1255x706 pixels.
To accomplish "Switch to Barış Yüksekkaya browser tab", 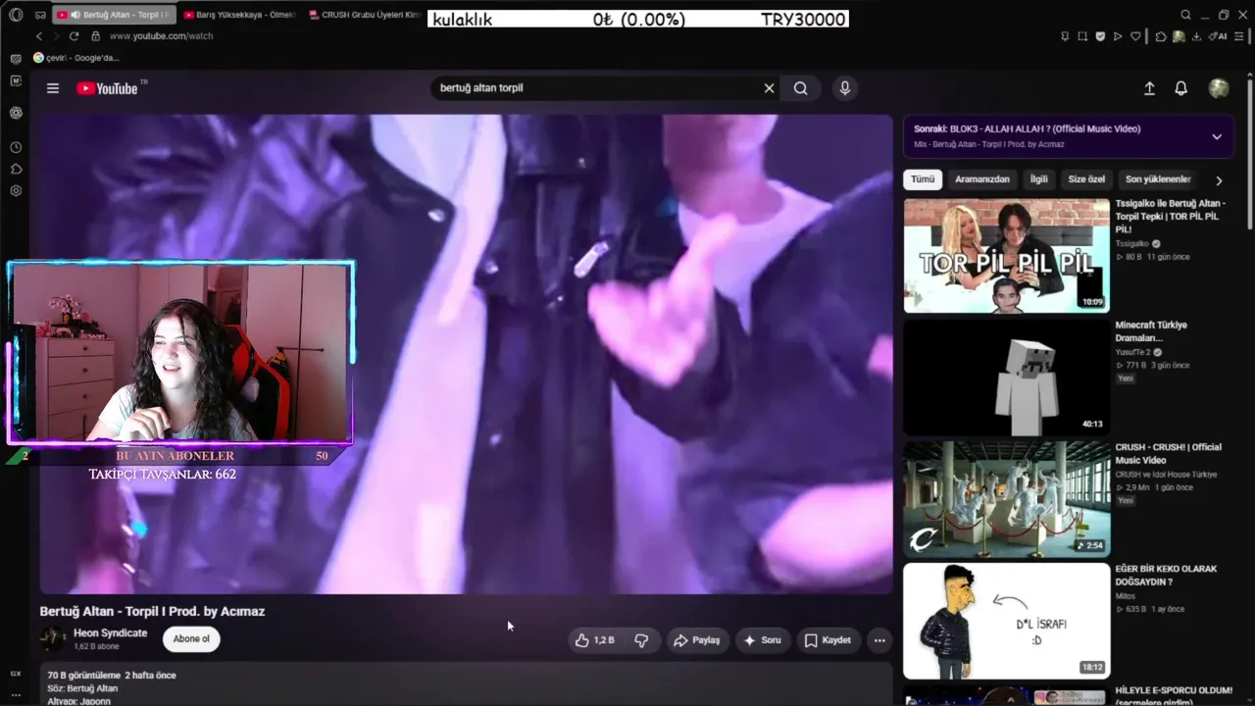I will (x=237, y=15).
